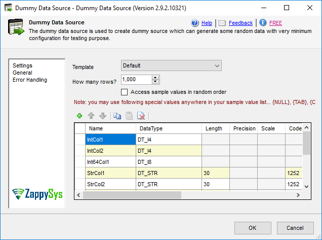322x240 pixels.
Task: Click the Length column header
Action: point(215,128)
